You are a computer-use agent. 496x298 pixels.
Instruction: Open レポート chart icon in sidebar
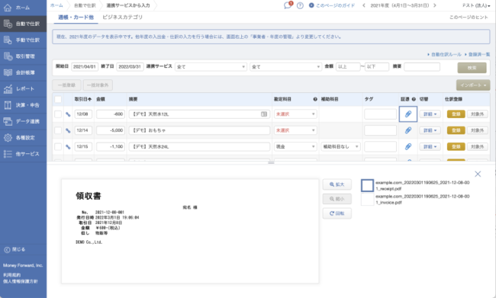[8, 89]
